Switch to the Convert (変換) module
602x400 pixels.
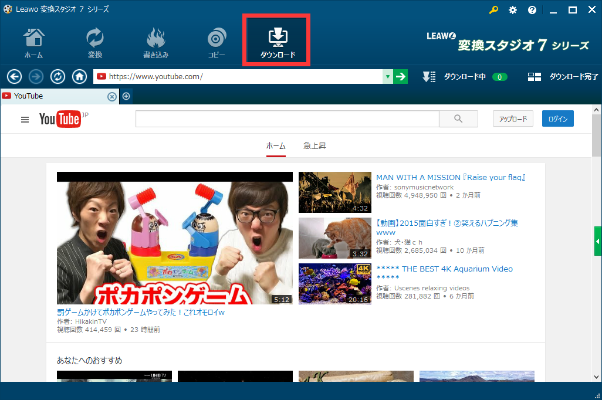pos(94,43)
